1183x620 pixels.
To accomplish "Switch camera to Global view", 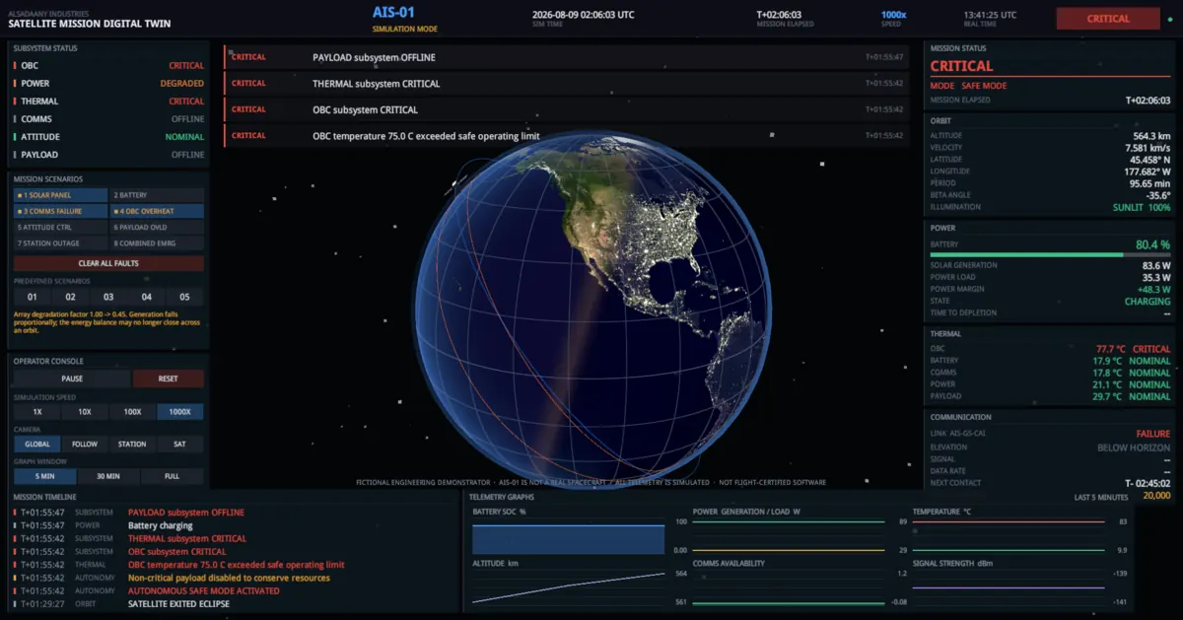I will pyautogui.click(x=37, y=445).
